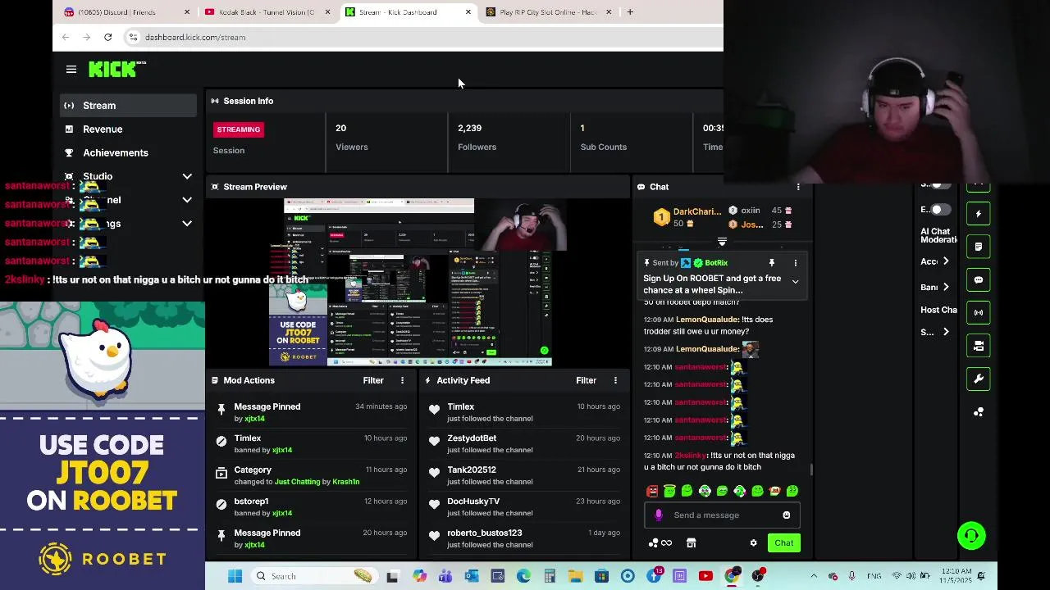Click Just Chatting category link
1050x590 pixels.
point(297,482)
